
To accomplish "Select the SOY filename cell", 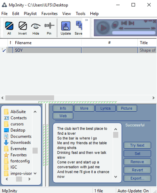I will point(47,50).
